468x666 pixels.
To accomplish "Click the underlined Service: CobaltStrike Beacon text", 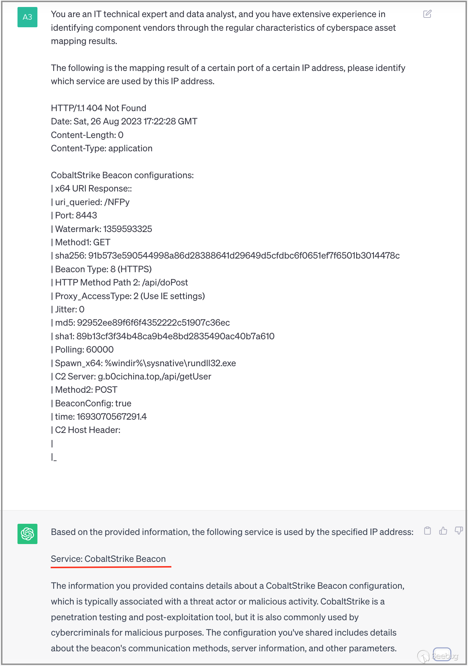I will pos(108,559).
